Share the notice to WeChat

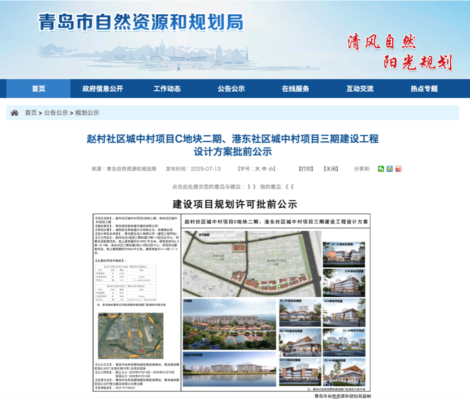pyautogui.click(x=381, y=169)
